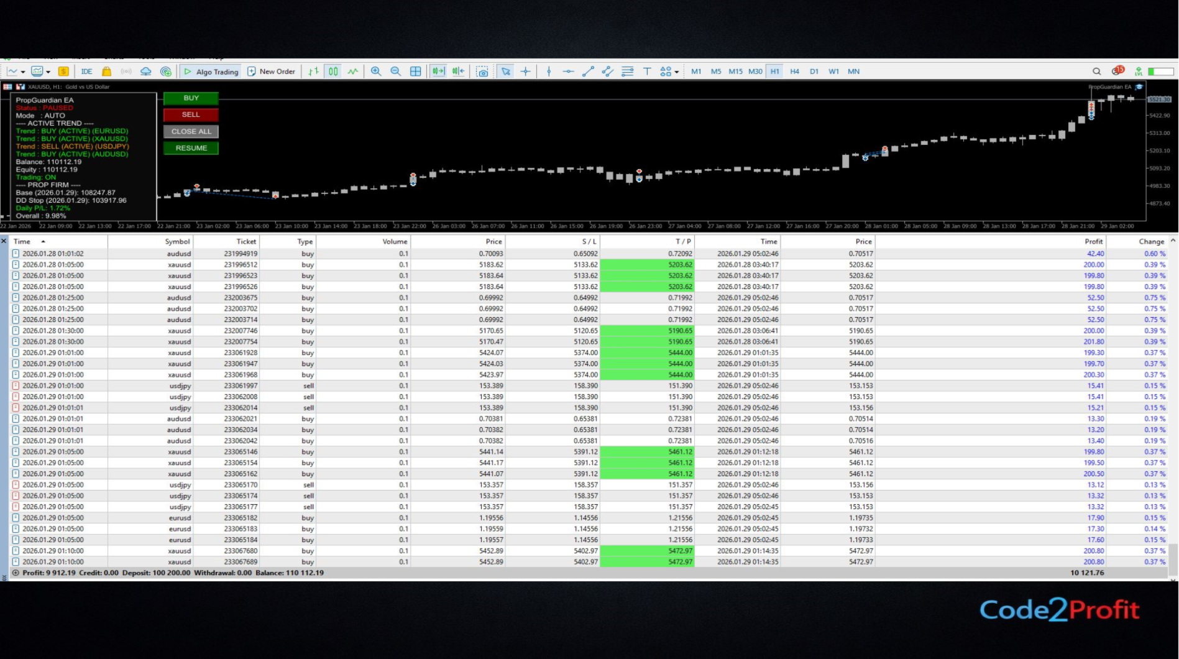Switch to MN monthly timeframe
This screenshot has width=1179, height=659.
pyautogui.click(x=854, y=71)
